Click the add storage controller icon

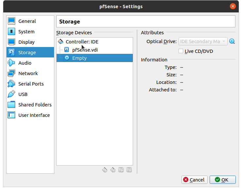[x=105, y=170]
